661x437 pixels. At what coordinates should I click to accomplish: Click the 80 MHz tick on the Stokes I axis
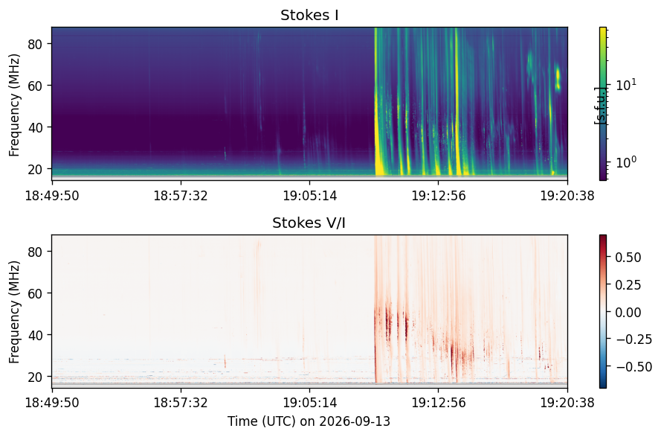(x=35, y=43)
